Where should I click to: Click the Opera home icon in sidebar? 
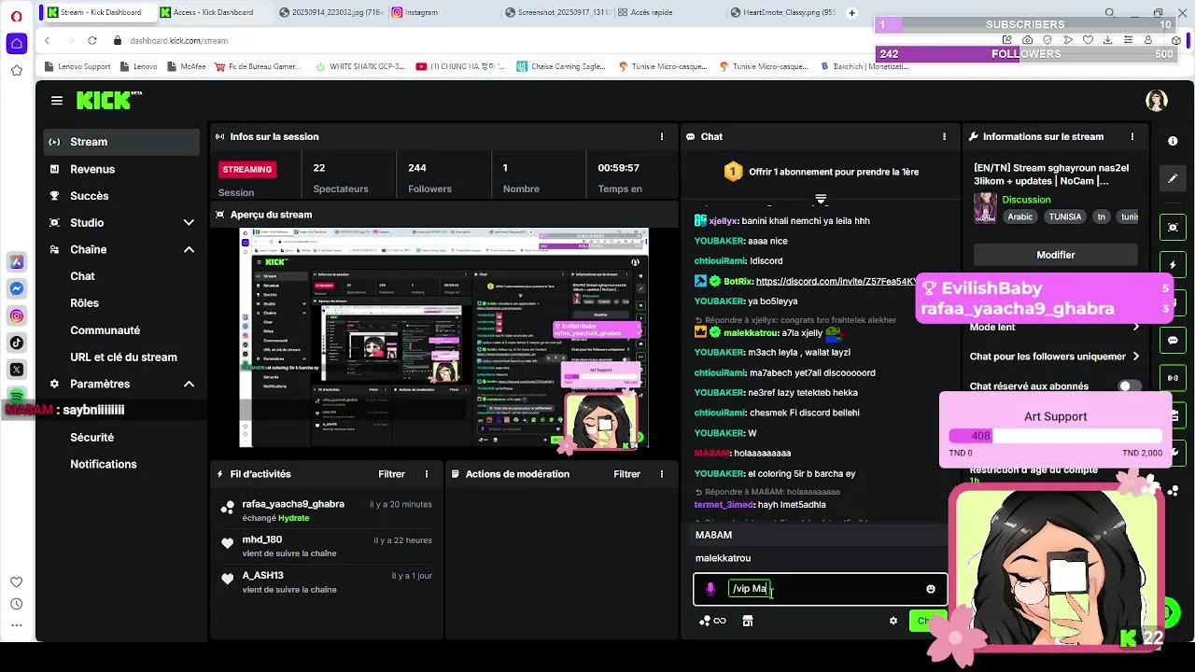coord(17,43)
